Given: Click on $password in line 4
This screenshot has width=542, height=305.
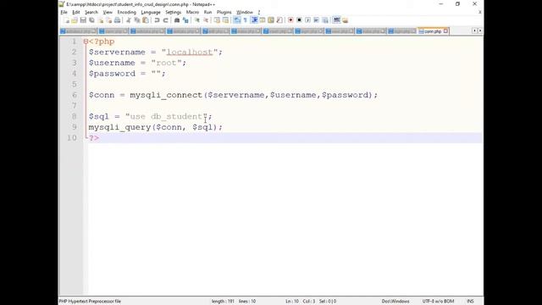Looking at the screenshot, I should 112,74.
